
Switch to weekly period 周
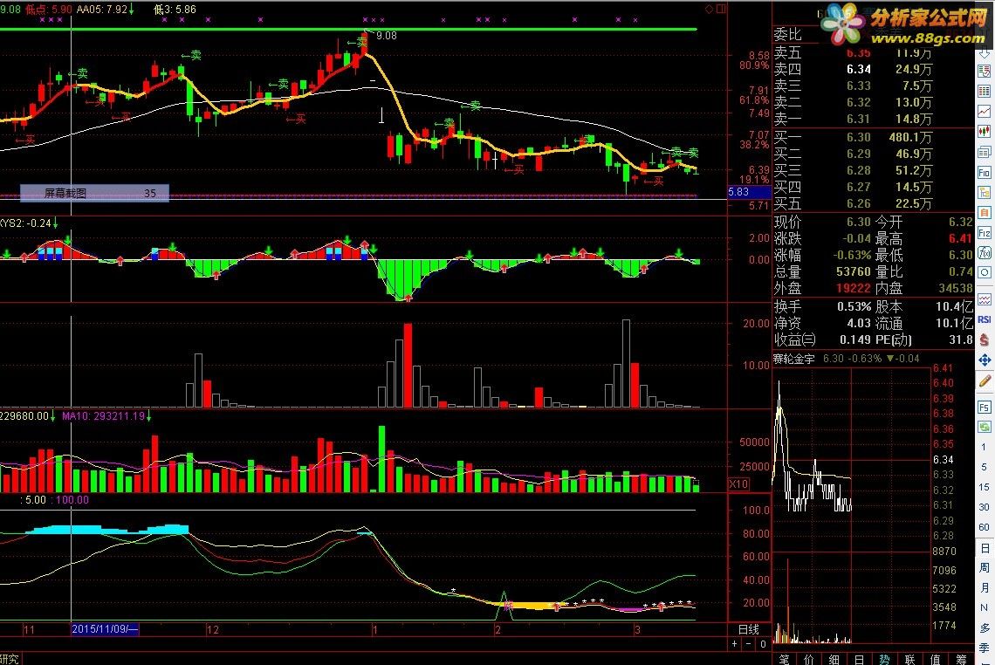tap(985, 567)
